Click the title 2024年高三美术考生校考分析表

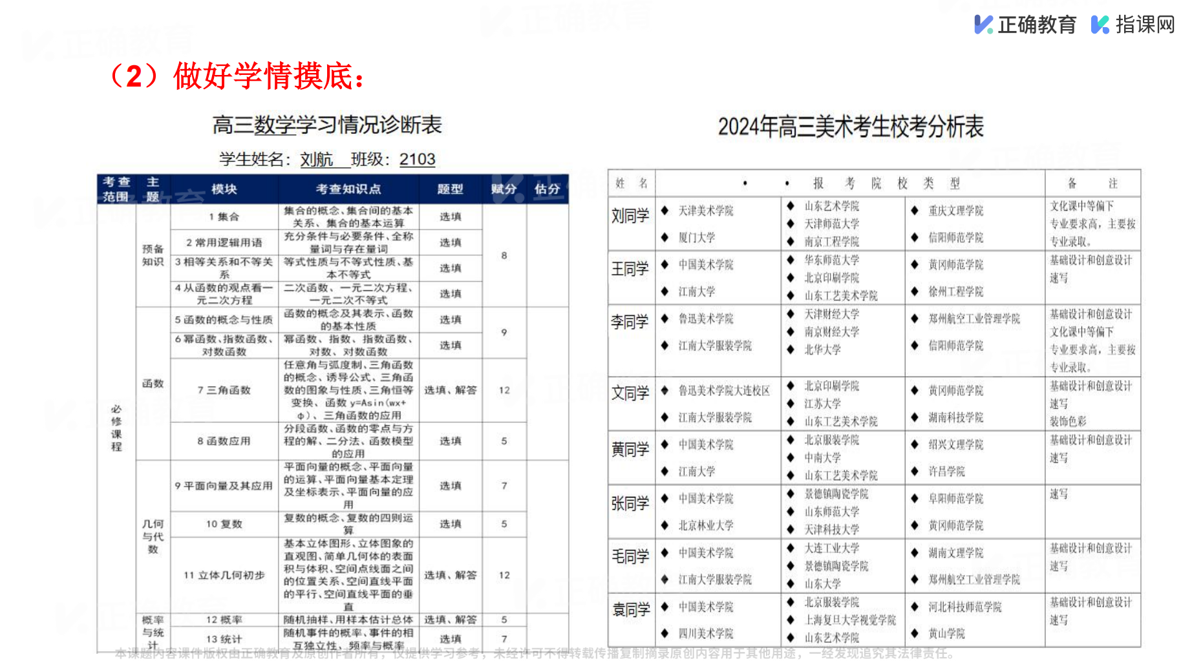point(851,127)
